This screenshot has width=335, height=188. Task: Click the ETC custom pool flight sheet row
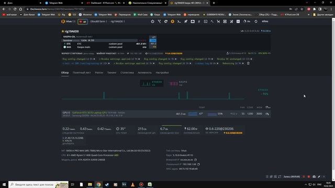tap(105, 44)
